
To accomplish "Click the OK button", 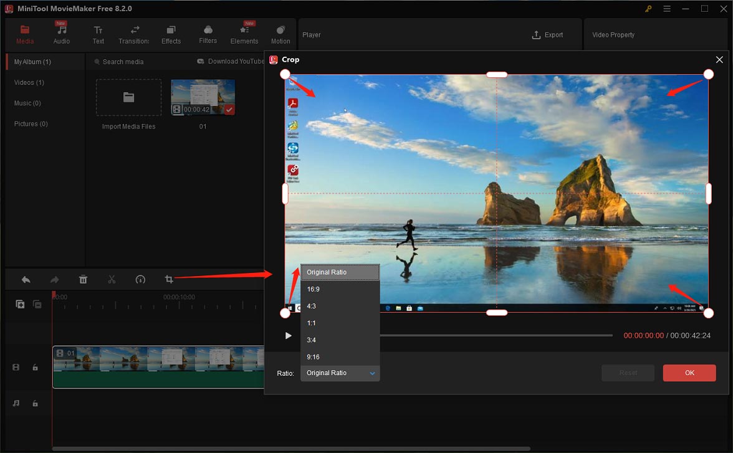I will click(x=689, y=373).
